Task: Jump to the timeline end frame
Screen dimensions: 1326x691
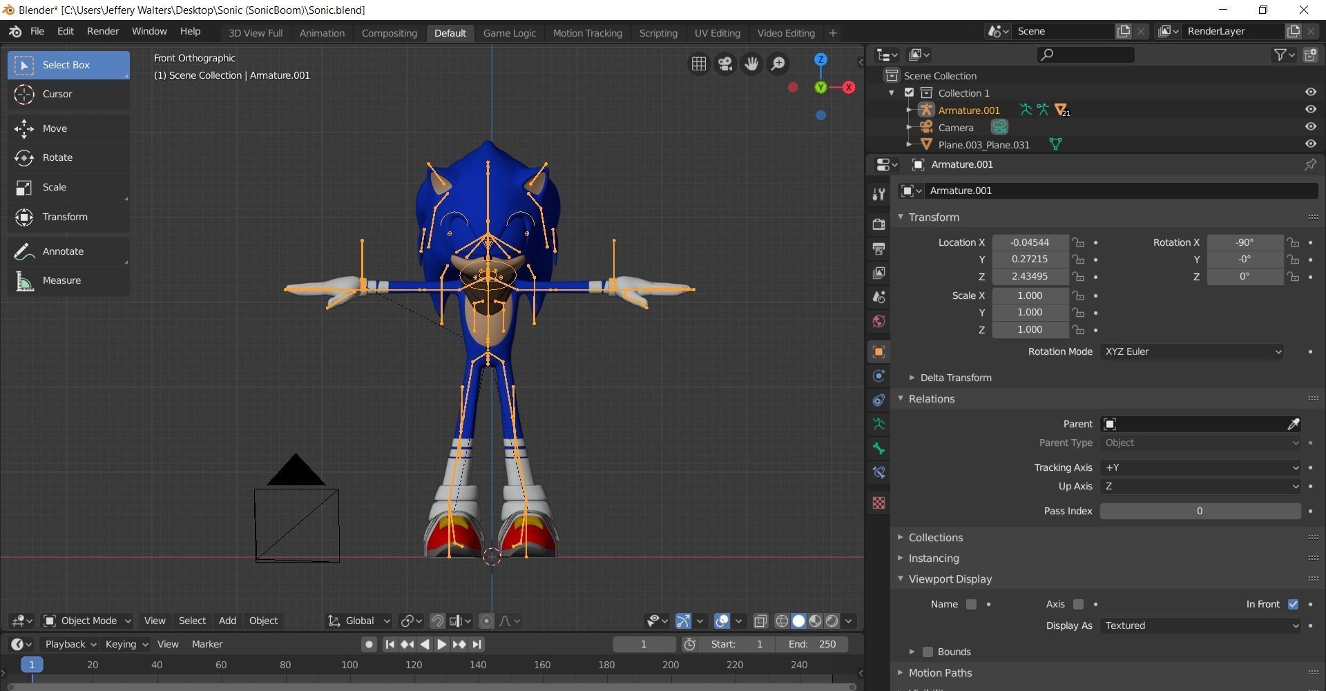Action: (477, 644)
